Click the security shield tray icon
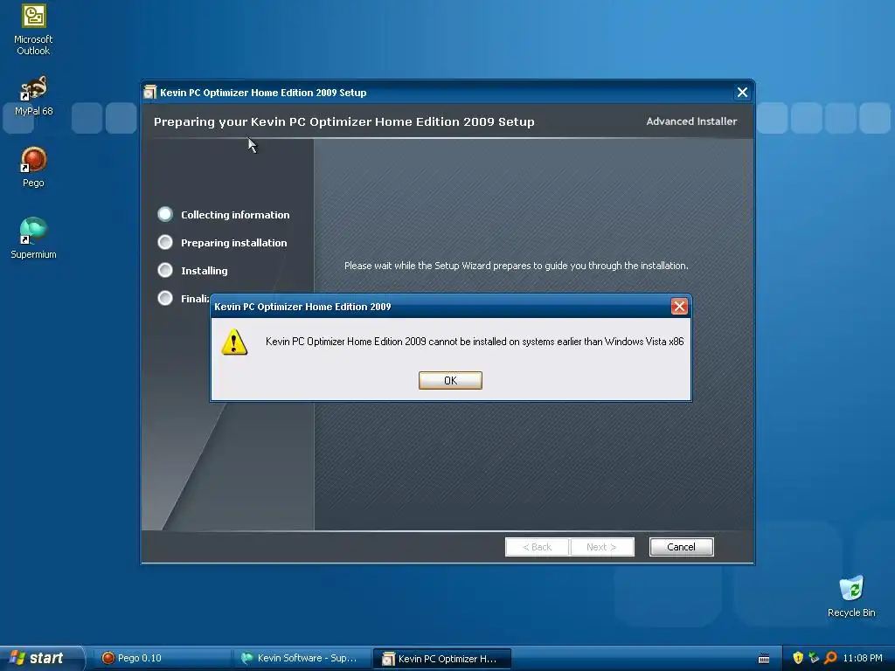The image size is (895, 671). pos(798,658)
